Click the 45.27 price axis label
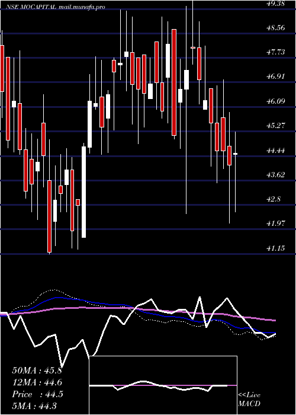296x415 pixels. click(x=276, y=126)
